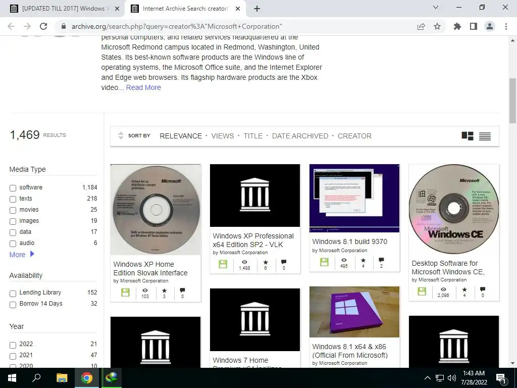This screenshot has width=517, height=388.
Task: Open a new browser tab
Action: pos(257,9)
